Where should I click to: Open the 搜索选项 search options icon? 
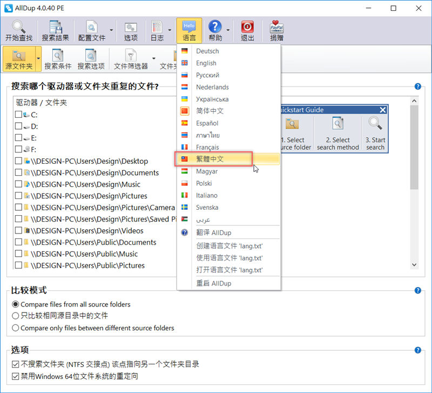click(x=91, y=59)
